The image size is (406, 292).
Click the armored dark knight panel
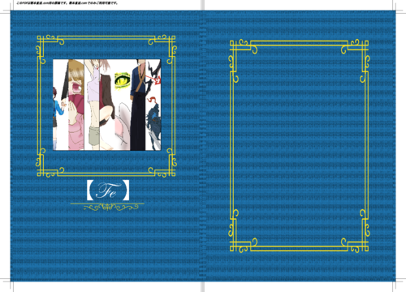click(x=153, y=105)
